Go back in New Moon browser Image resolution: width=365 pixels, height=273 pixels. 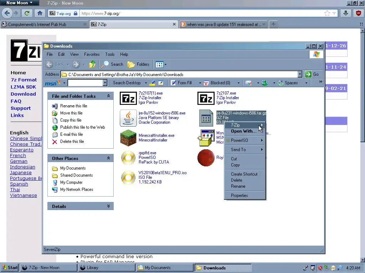[x=7, y=13]
